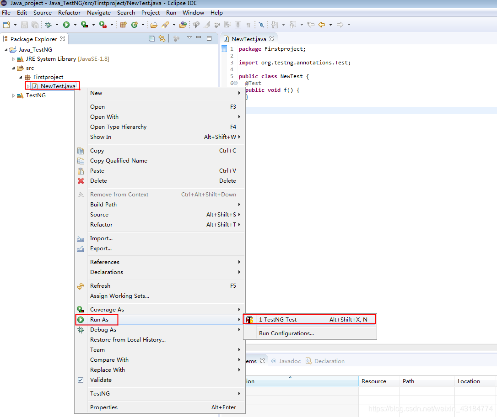Choose Debug As in context menu
Viewport: 497px width, 417px height.
pyautogui.click(x=160, y=330)
